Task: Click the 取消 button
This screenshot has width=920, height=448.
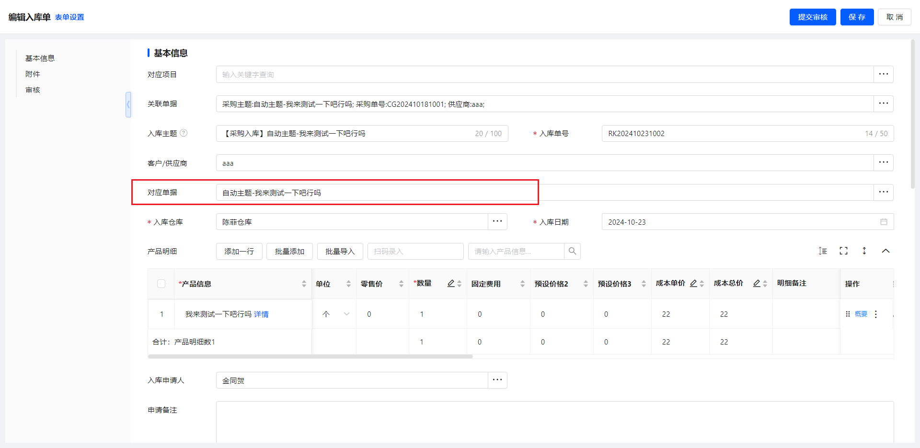Action: 894,17
